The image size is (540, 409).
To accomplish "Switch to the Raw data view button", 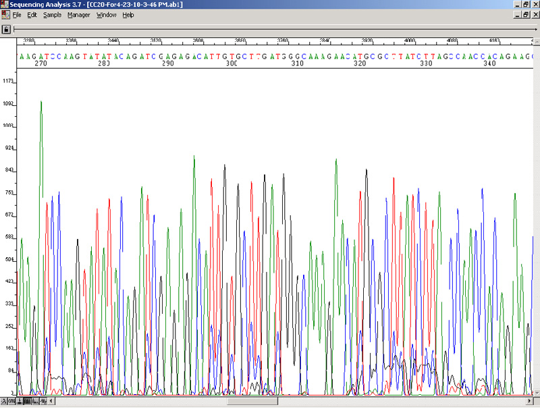I will [x=36, y=401].
